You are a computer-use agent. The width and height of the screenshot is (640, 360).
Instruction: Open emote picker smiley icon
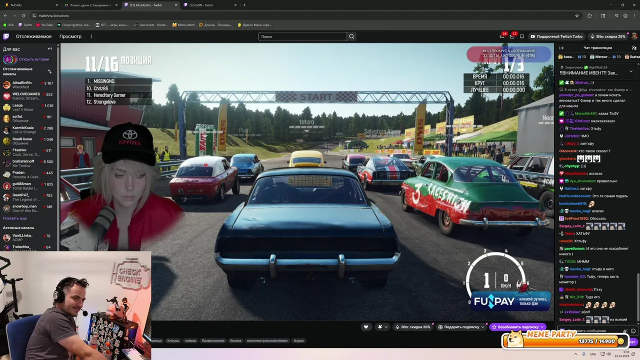coord(633,331)
